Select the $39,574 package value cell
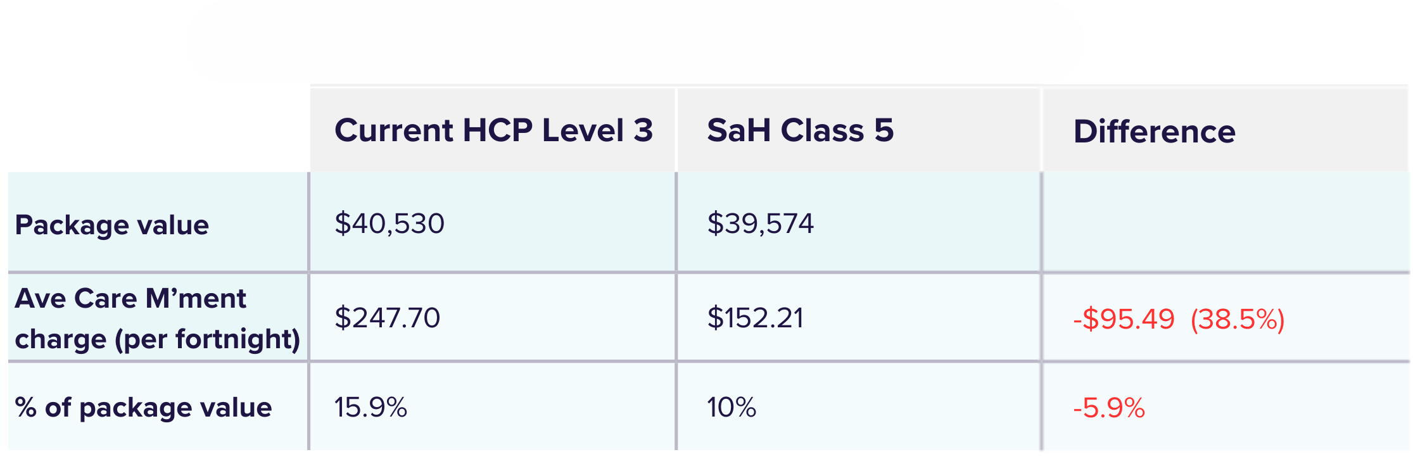Image resolution: width=1413 pixels, height=459 pixels. click(760, 223)
